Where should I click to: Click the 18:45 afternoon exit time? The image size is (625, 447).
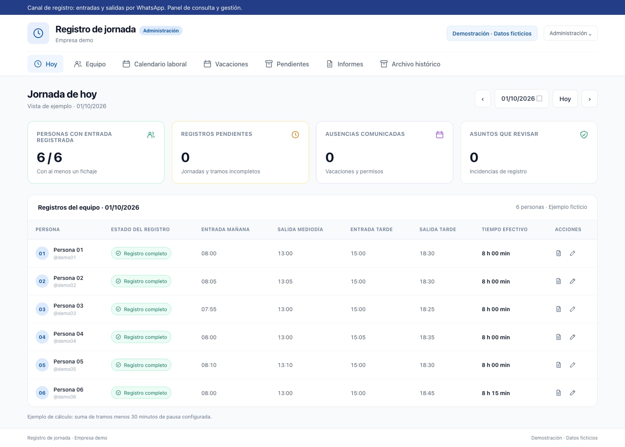point(427,393)
